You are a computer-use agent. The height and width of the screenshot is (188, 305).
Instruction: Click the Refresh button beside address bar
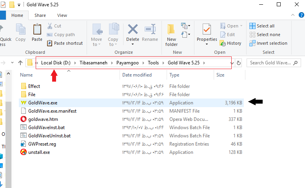pyautogui.click(x=239, y=63)
